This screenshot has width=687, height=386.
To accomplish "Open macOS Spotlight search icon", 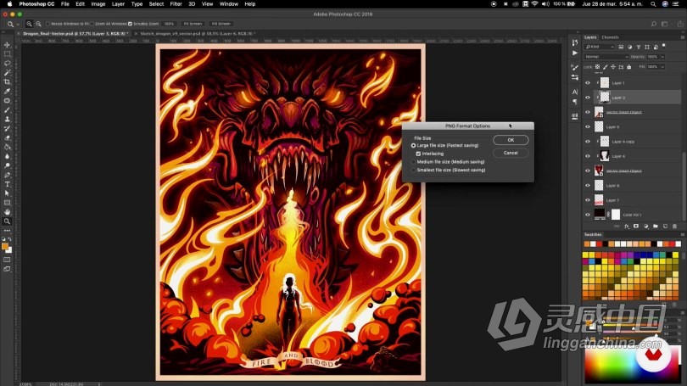I will click(x=653, y=4).
